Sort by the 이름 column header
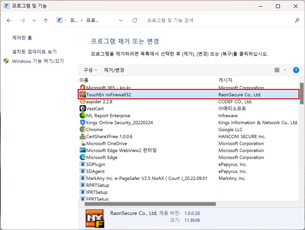 (x=84, y=80)
